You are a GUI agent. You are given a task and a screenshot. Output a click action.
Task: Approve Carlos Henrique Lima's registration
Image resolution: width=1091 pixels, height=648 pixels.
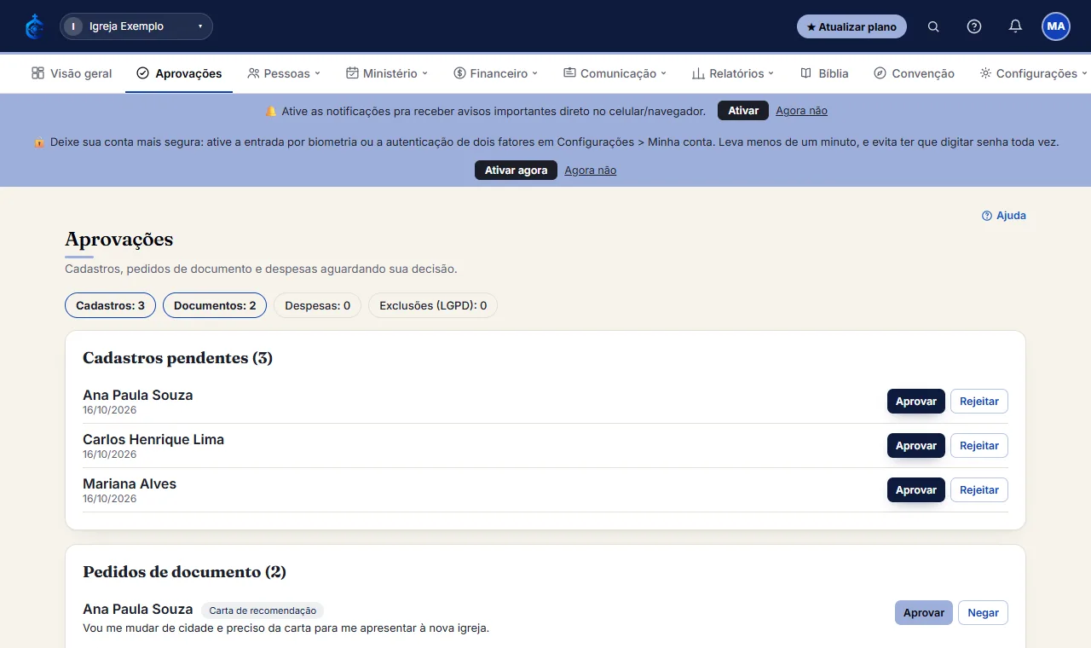(916, 445)
